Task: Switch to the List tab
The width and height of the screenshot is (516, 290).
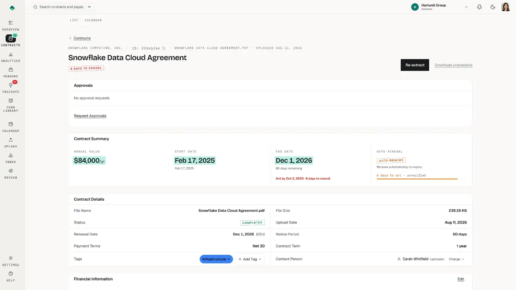Action: [x=74, y=20]
